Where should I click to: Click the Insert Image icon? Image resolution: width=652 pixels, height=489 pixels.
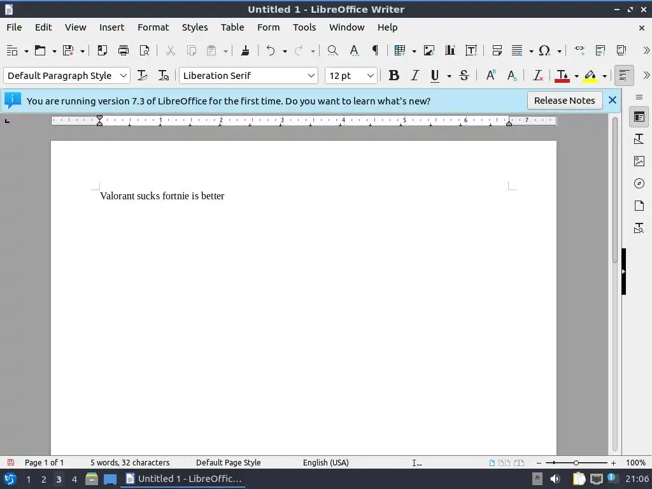[429, 51]
